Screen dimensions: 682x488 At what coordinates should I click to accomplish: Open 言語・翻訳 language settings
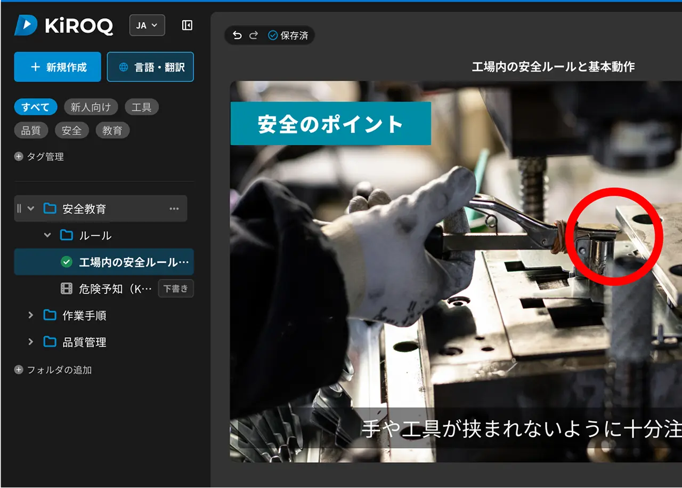pos(150,67)
